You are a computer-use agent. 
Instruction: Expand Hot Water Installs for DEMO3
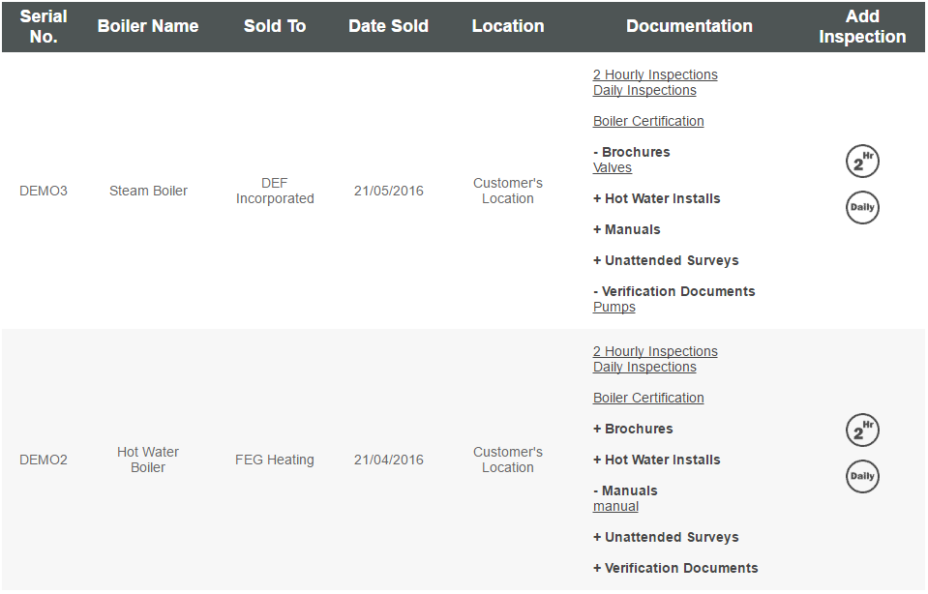656,198
